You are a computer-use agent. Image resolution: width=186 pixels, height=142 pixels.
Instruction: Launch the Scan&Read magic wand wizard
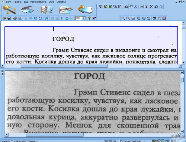10,10
